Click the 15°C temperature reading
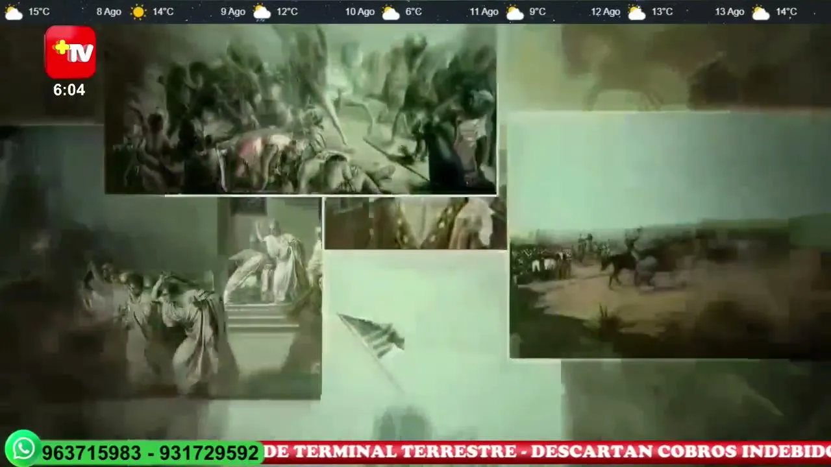Image resolution: width=831 pixels, height=467 pixels. pos(39,12)
